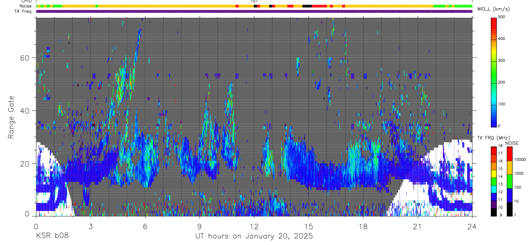
Task: Click the 'WID⊥ (km/s)' colorbar title
Action: (493, 9)
